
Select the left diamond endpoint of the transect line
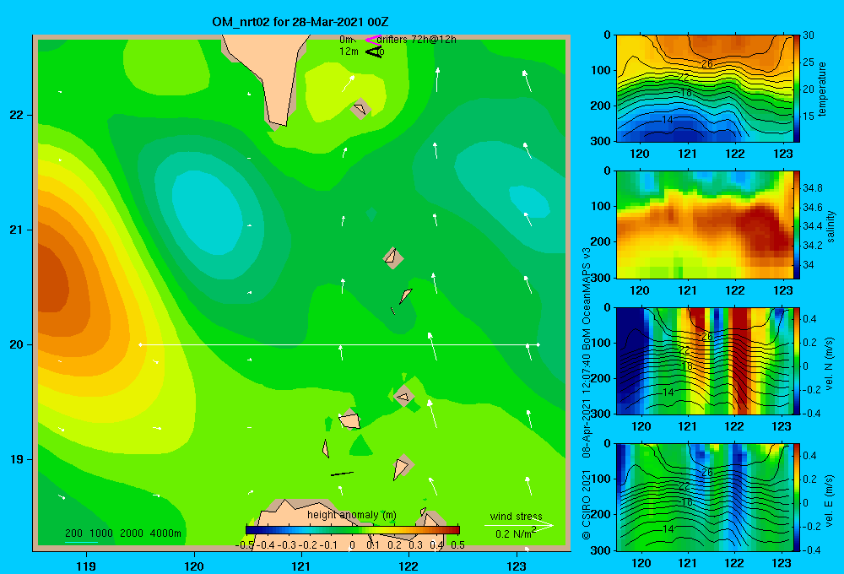coord(140,344)
